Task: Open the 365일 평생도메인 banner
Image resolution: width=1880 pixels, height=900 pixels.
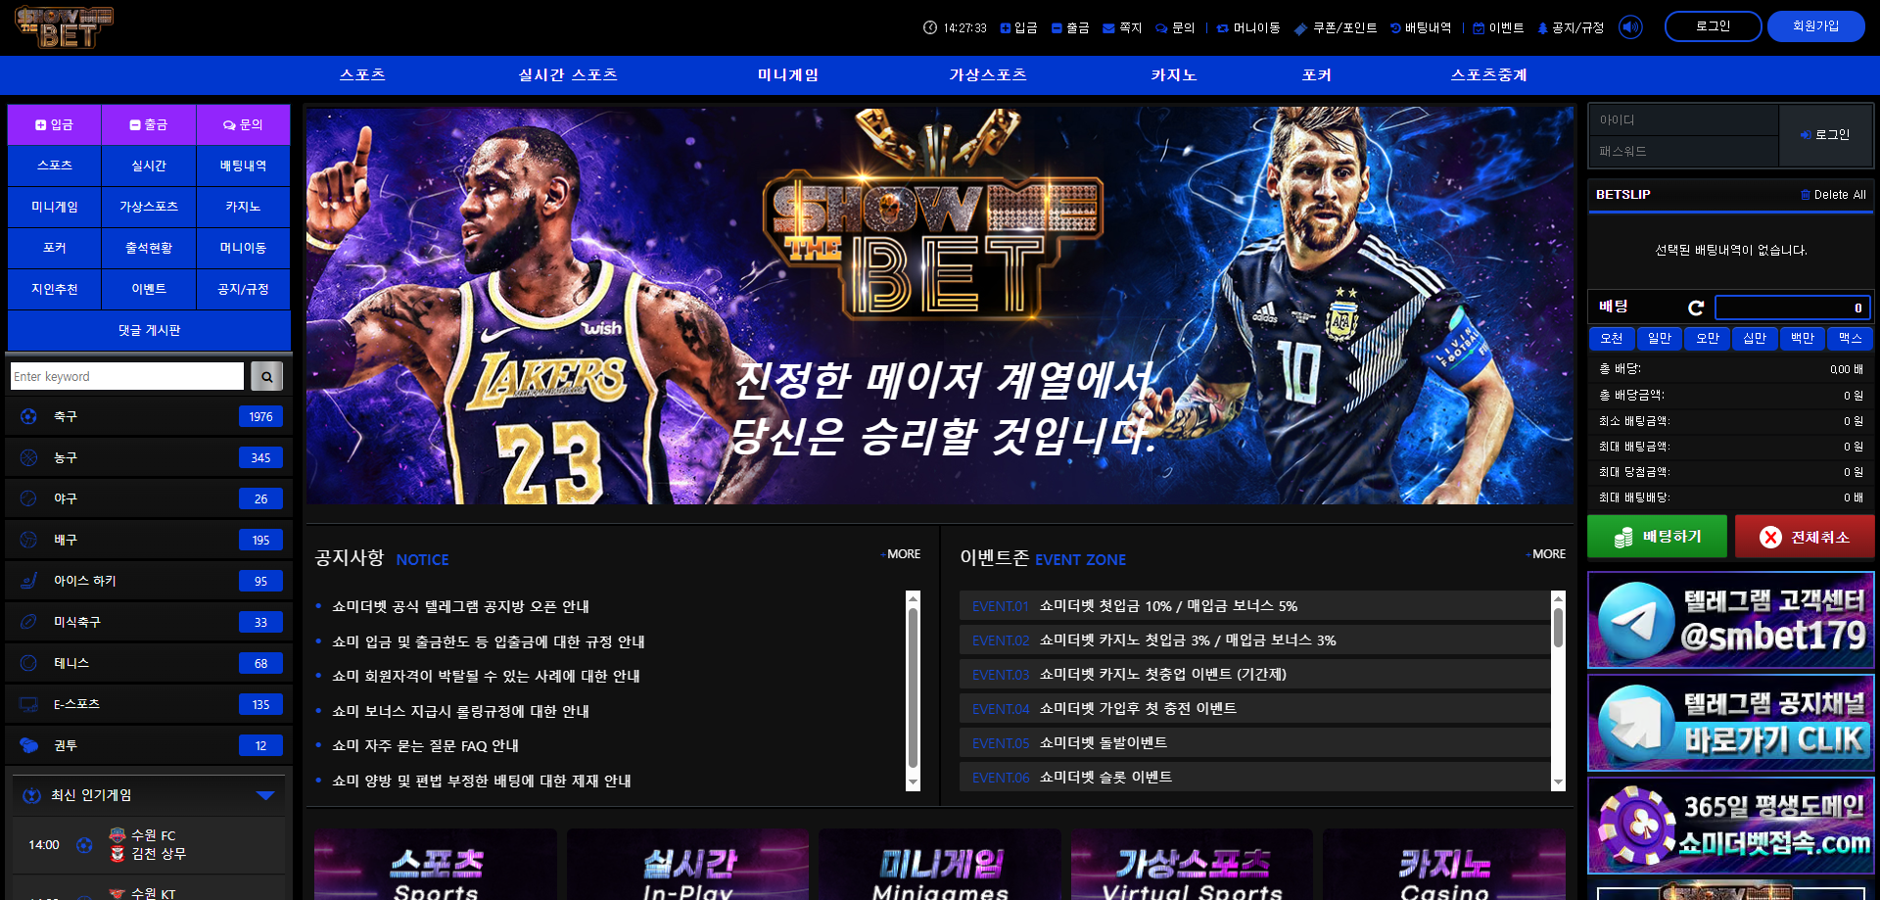Action: pos(1730,825)
